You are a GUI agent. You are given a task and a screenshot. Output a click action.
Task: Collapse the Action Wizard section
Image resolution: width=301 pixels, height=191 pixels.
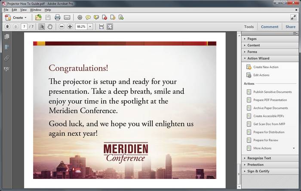coord(258,59)
